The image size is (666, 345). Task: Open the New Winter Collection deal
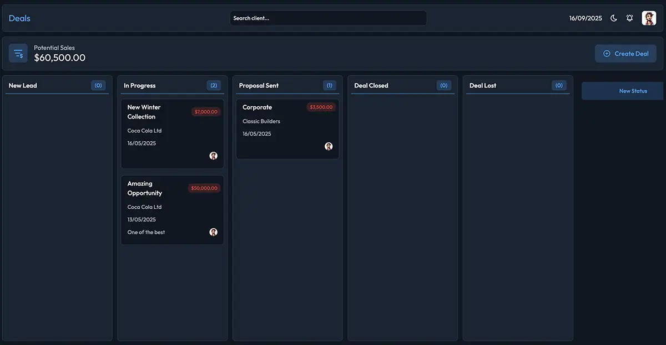(x=144, y=112)
